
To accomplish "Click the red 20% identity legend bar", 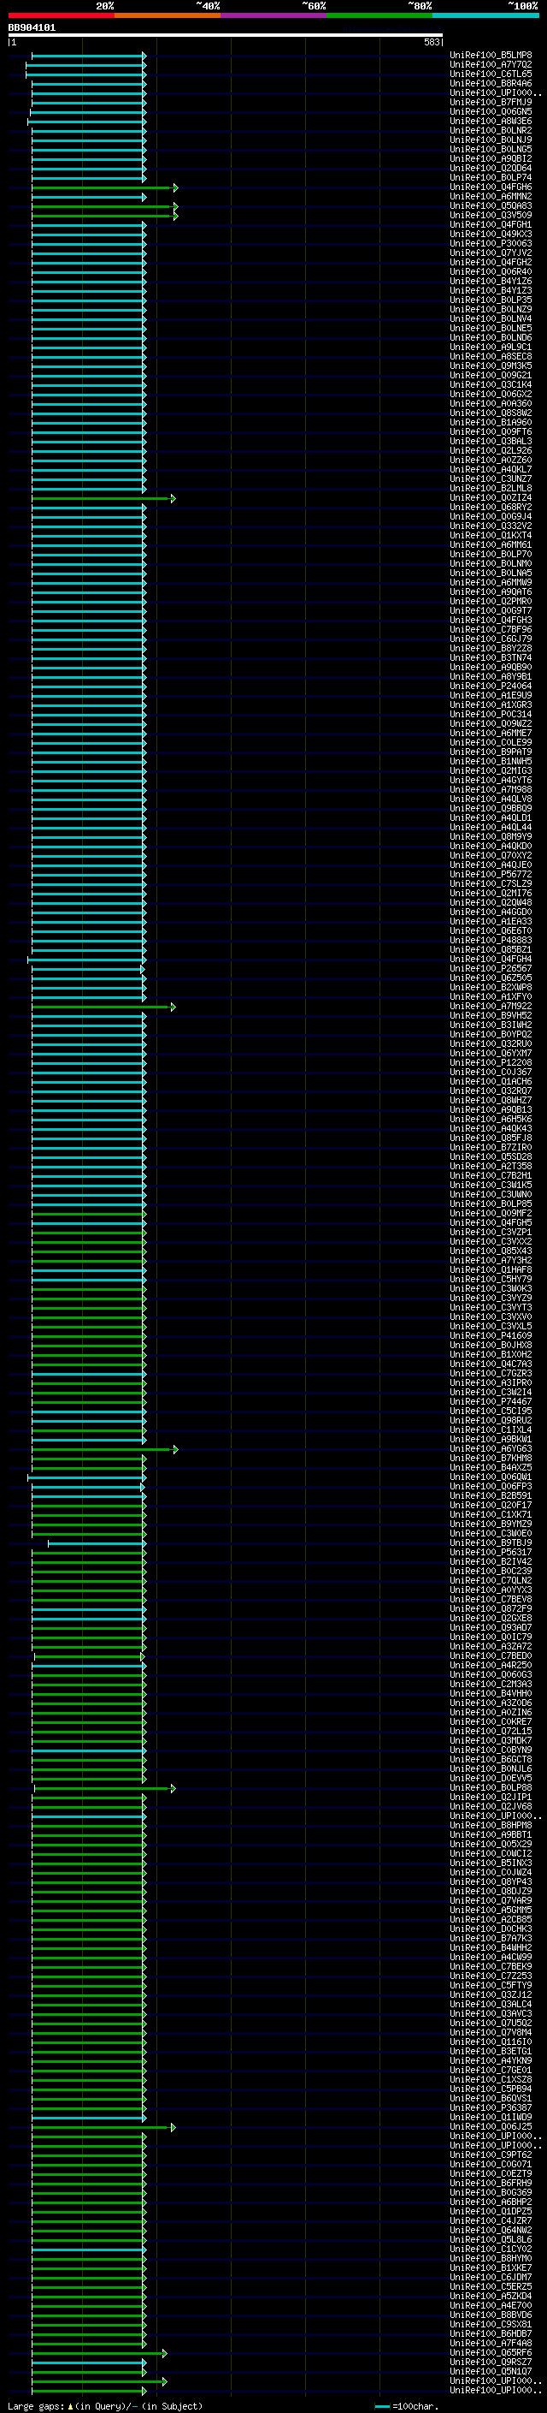I will tap(62, 15).
